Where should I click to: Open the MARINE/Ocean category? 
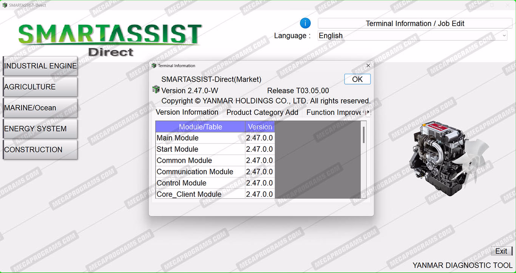point(40,108)
